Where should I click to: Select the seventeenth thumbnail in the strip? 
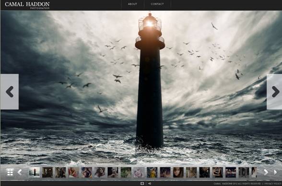coord(244,173)
